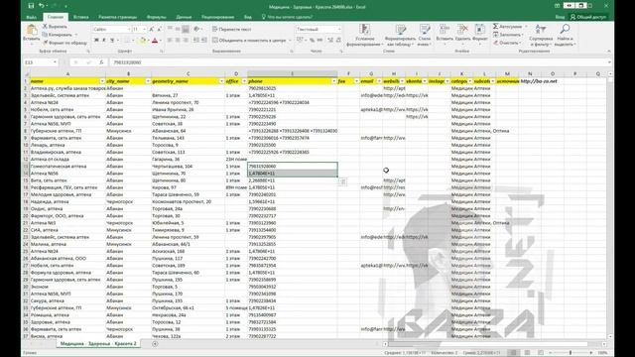Open the filter dropdown on phone column header
The image size is (635, 357).
[334, 81]
